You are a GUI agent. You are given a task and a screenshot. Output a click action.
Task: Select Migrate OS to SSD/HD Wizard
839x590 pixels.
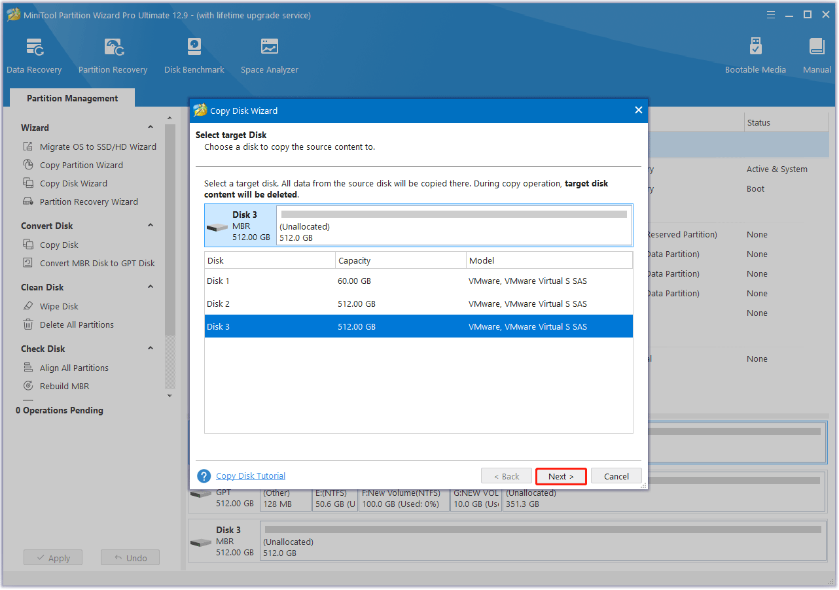(x=98, y=147)
